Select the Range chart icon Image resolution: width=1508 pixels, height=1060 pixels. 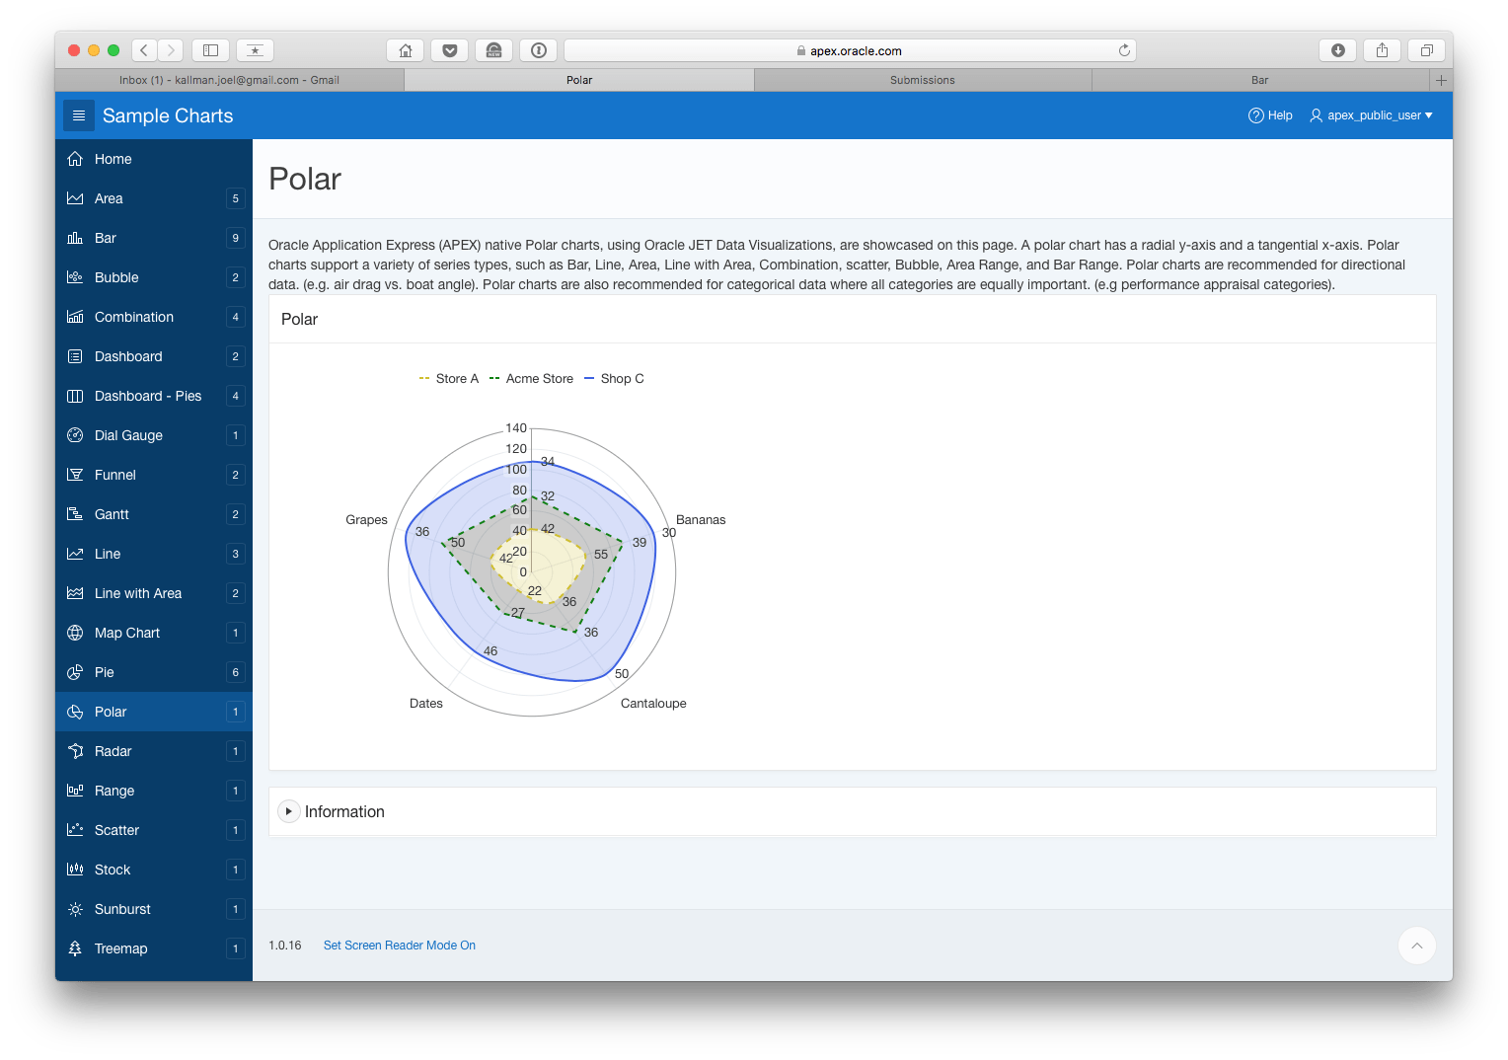point(75,791)
